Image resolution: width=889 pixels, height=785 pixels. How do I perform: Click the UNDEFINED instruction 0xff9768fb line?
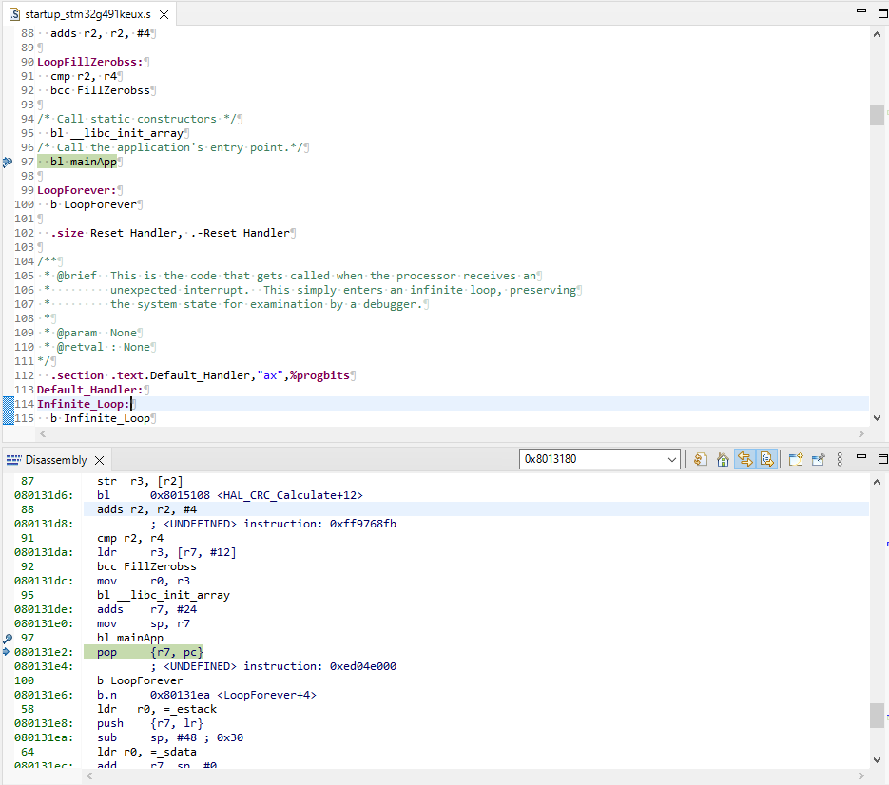tap(273, 524)
